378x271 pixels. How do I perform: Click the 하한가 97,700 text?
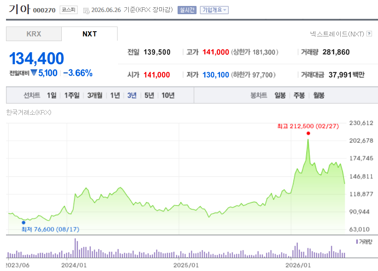click(x=253, y=75)
